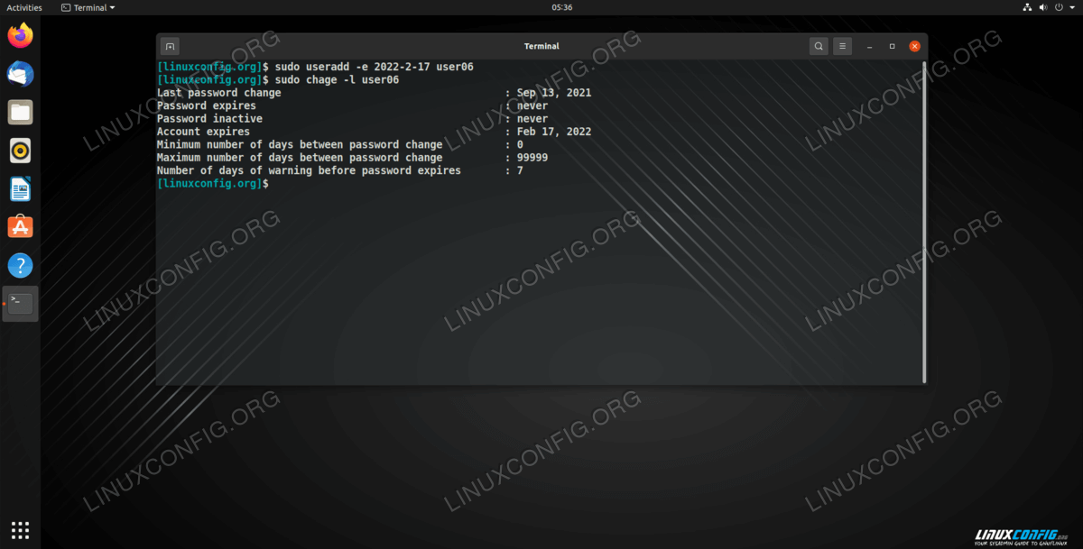Select the Terminal icon in dock

click(x=20, y=304)
